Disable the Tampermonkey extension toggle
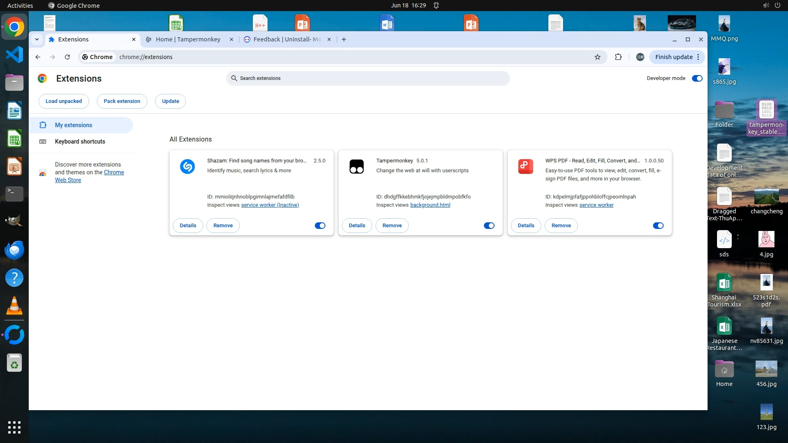This screenshot has height=443, width=788. point(489,226)
